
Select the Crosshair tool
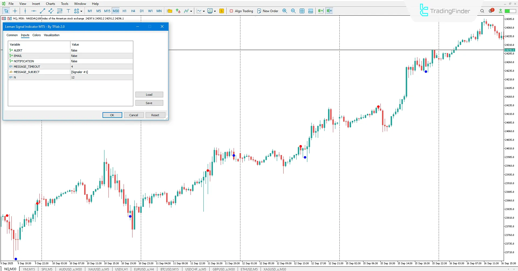(15, 11)
